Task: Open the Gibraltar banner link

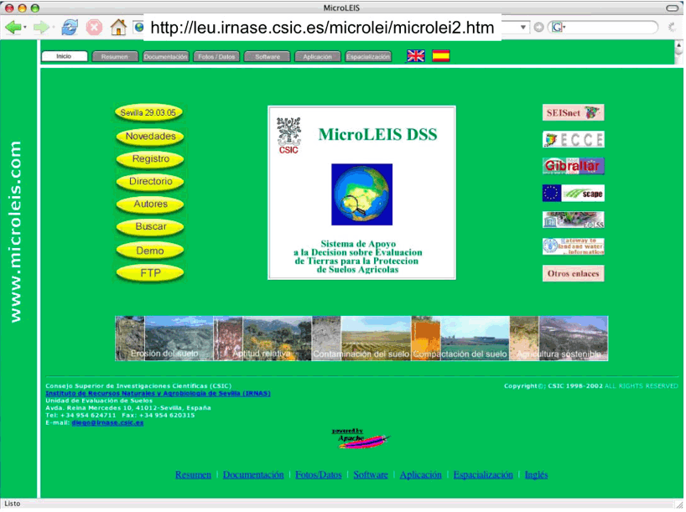Action: coord(573,166)
